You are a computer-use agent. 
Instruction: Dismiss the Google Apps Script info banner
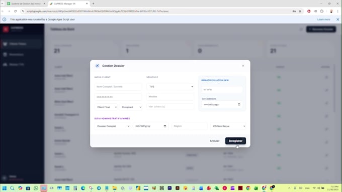click(x=337, y=20)
